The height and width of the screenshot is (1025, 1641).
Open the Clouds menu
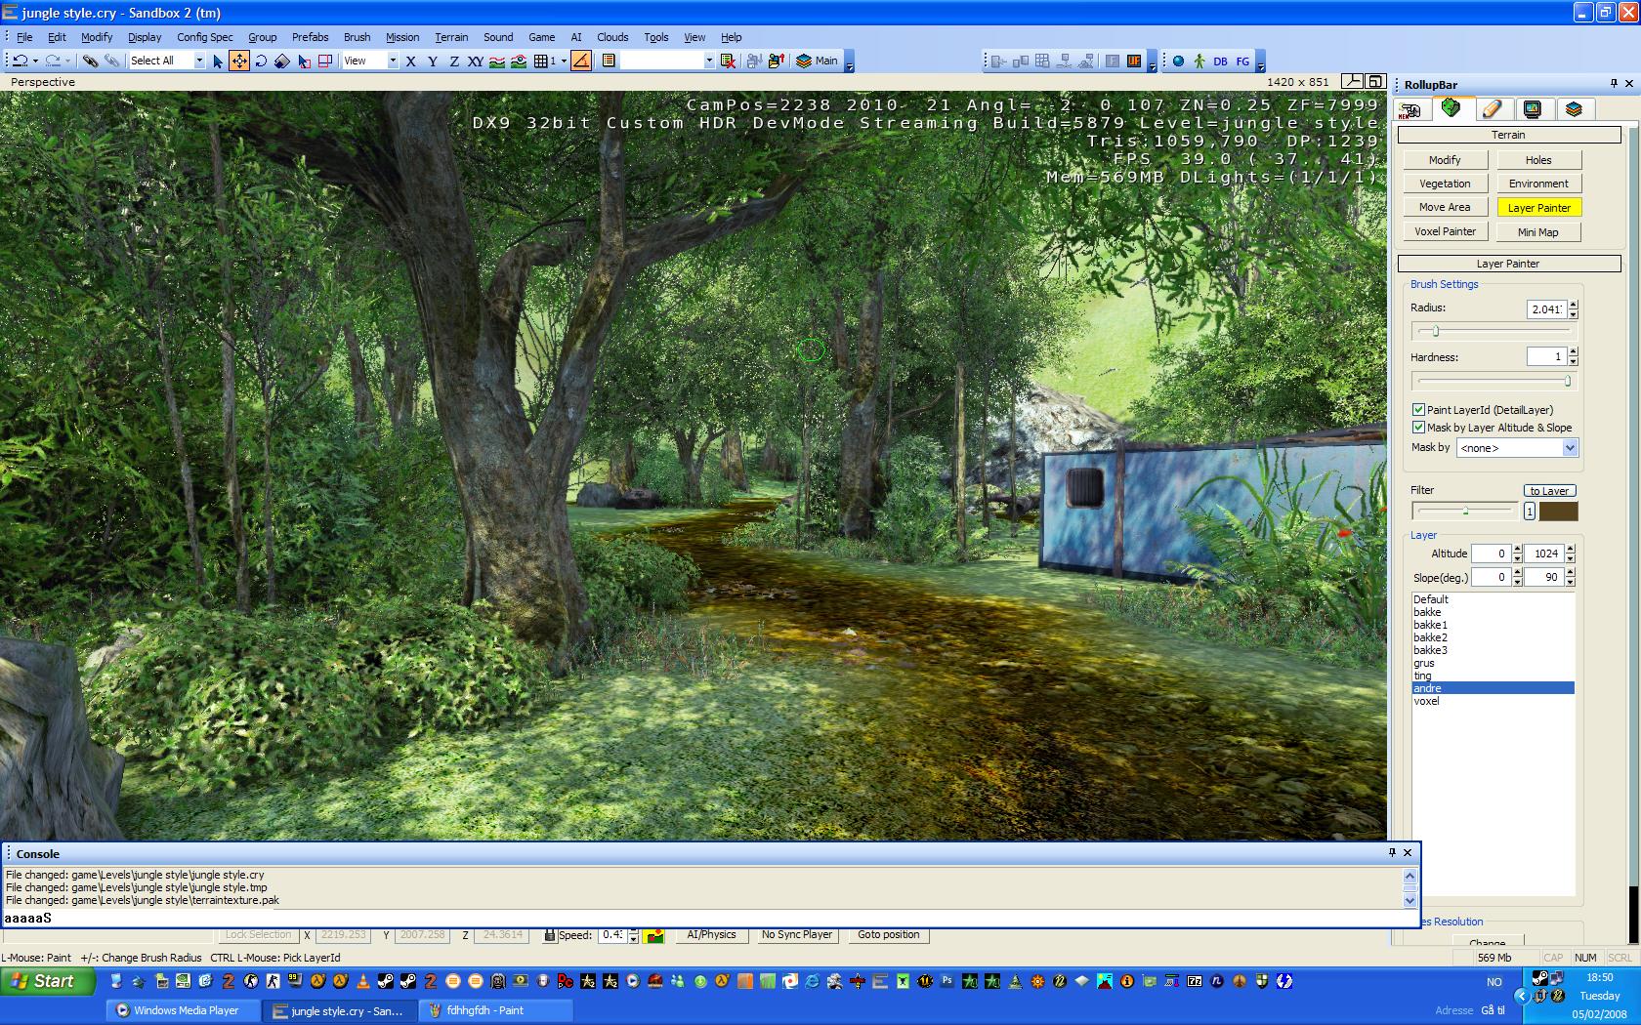pyautogui.click(x=612, y=37)
